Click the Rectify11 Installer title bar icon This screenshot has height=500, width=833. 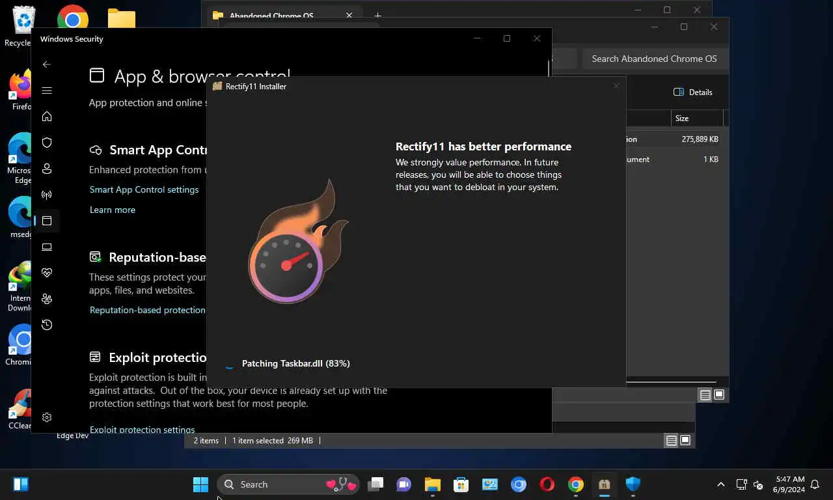(x=217, y=86)
